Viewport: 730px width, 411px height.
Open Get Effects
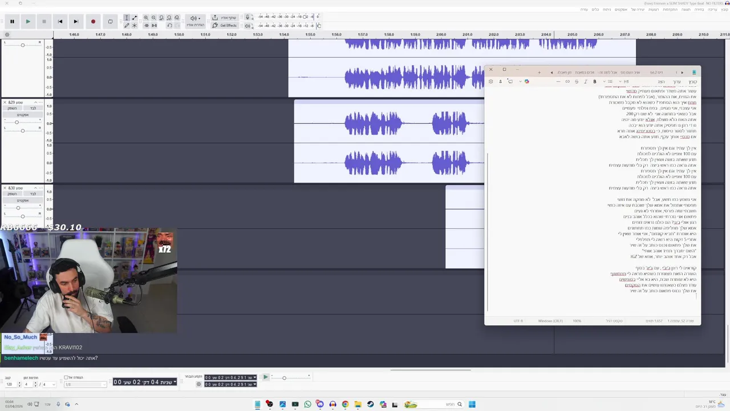(x=225, y=26)
